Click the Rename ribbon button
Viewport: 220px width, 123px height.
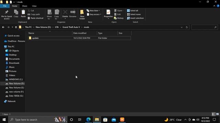(73, 14)
